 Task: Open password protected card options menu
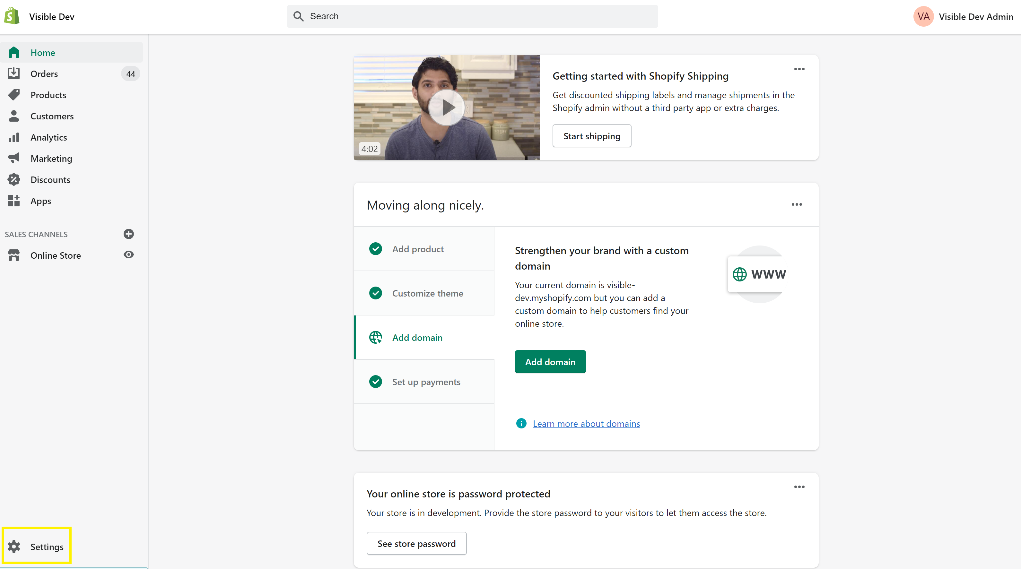coord(799,487)
